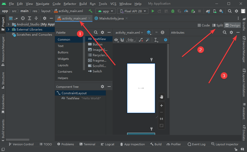Set zoom to 1:1 actual size

pos(161,119)
